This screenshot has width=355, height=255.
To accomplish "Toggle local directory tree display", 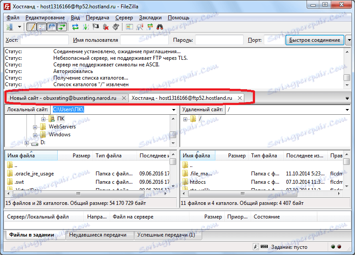I will [x=42, y=27].
